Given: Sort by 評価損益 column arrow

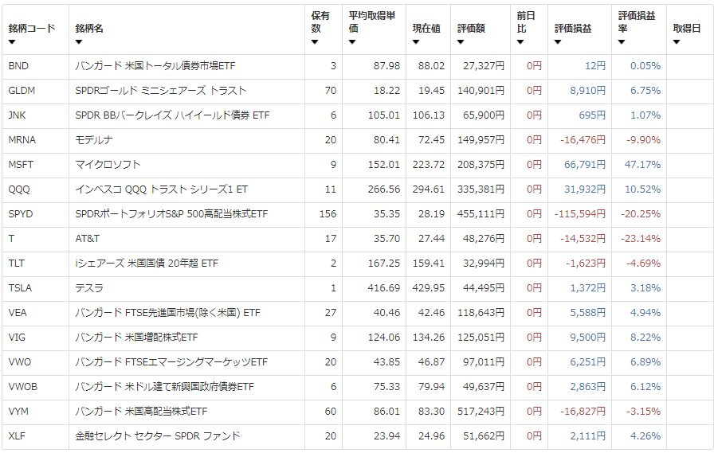Looking at the screenshot, I should (558, 42).
